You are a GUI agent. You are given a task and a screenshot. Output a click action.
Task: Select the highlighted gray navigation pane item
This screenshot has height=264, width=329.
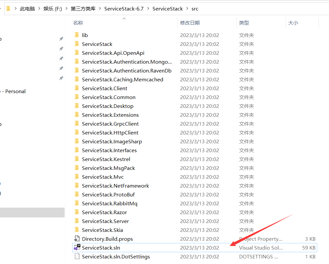[32, 213]
